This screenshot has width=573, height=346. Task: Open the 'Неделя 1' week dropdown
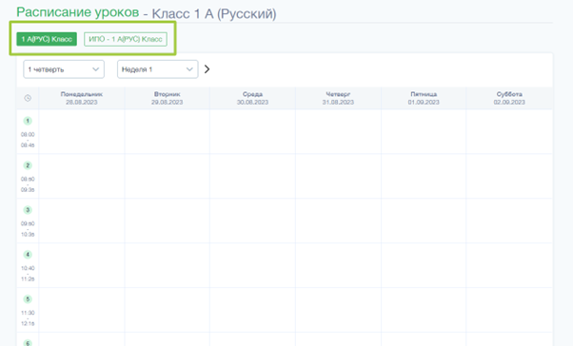coord(157,69)
